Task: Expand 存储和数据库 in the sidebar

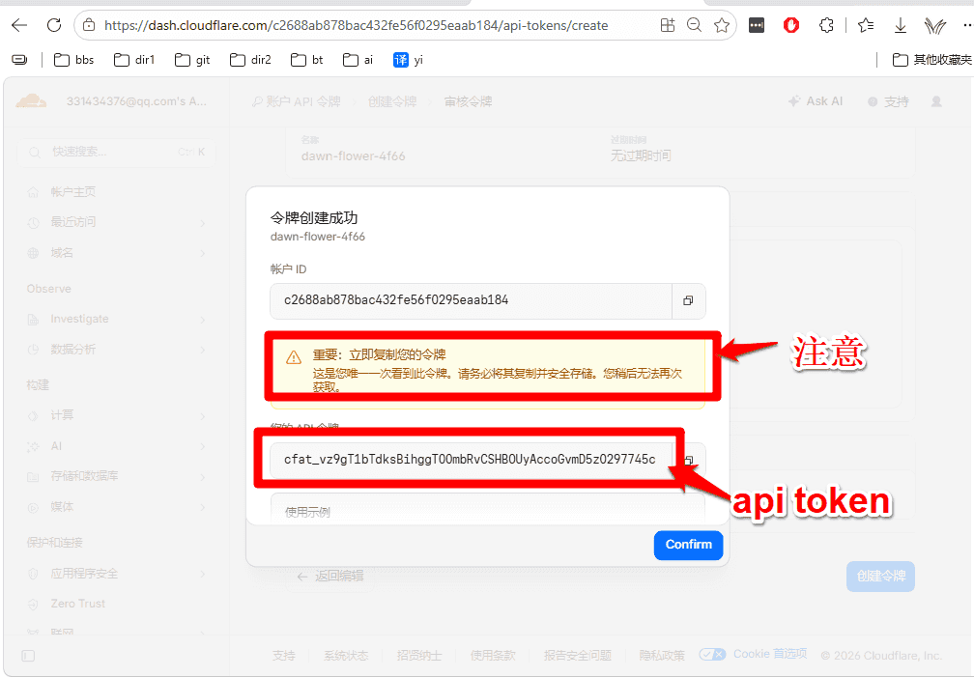Action: 116,476
